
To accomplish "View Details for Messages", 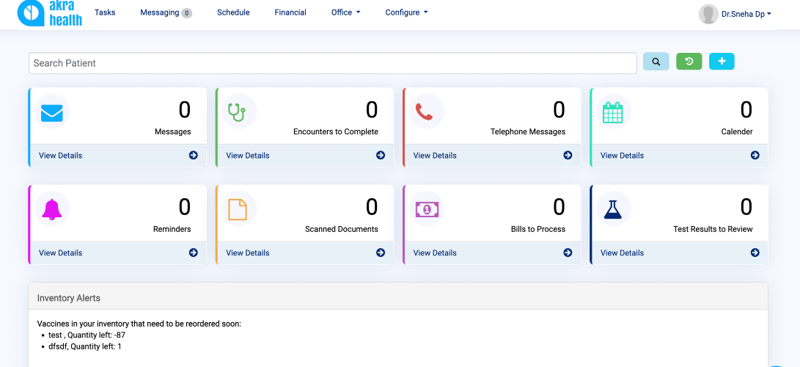I will [60, 155].
